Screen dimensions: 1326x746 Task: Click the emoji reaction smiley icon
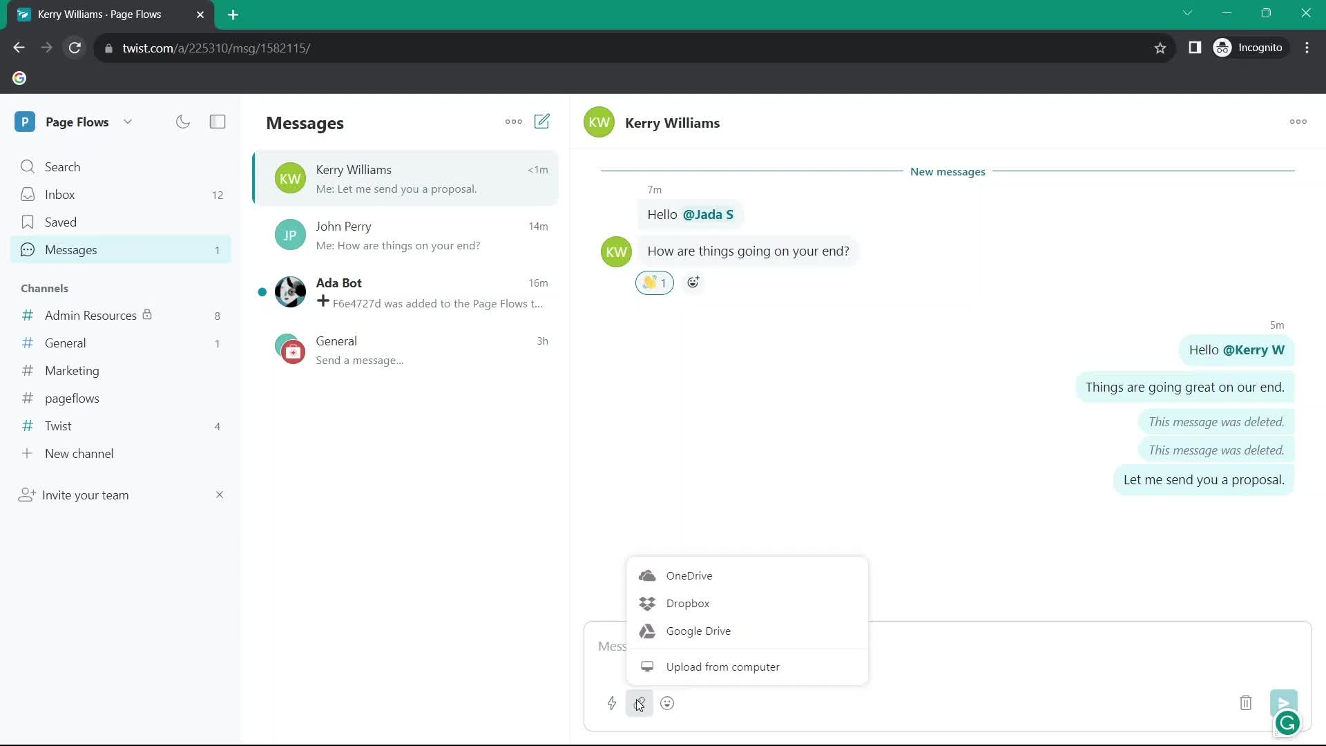pyautogui.click(x=693, y=281)
